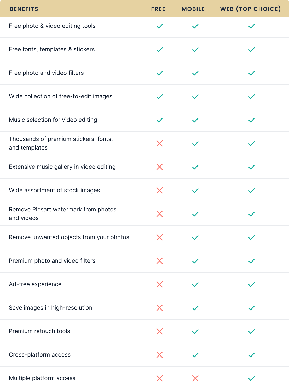Viewport: 289px width, 392px height.
Task: Select the MOBILE column header
Action: (193, 9)
